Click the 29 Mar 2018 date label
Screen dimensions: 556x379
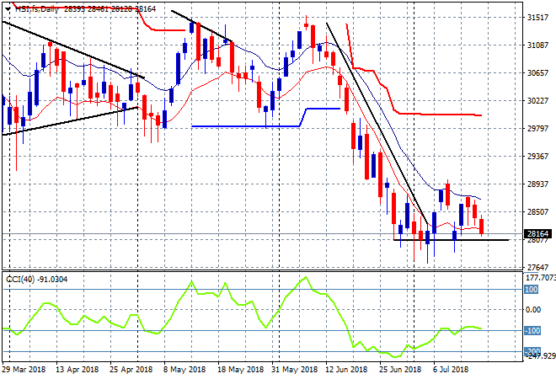pyautogui.click(x=24, y=369)
